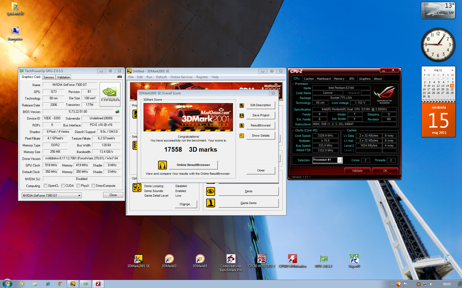Open the SPD tab in CPU-Z
462x288 pixels.
tap(352, 79)
